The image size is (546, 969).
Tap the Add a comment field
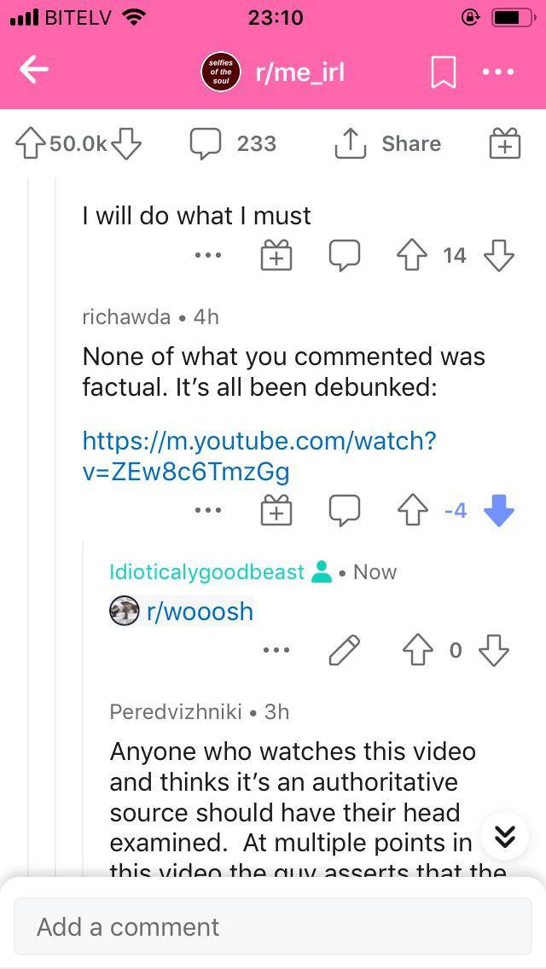click(273, 926)
